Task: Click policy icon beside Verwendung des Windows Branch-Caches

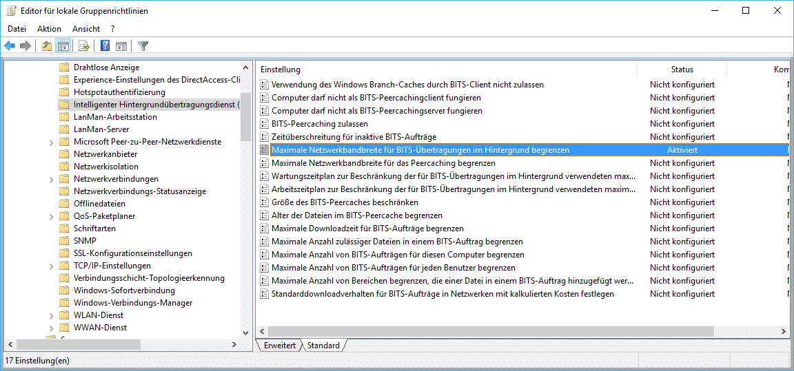Action: pyautogui.click(x=264, y=85)
